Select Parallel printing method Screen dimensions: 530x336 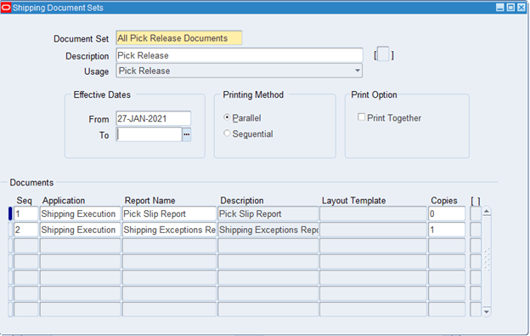coord(227,117)
